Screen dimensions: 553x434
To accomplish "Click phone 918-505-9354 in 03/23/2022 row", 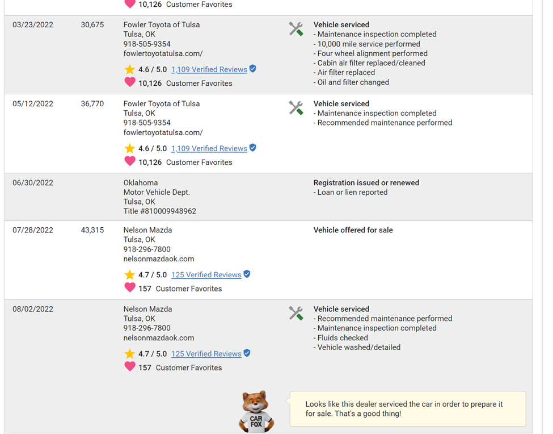I will coord(147,44).
